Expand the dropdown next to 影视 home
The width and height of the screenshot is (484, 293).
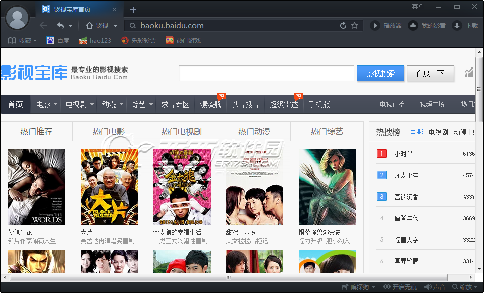[115, 26]
